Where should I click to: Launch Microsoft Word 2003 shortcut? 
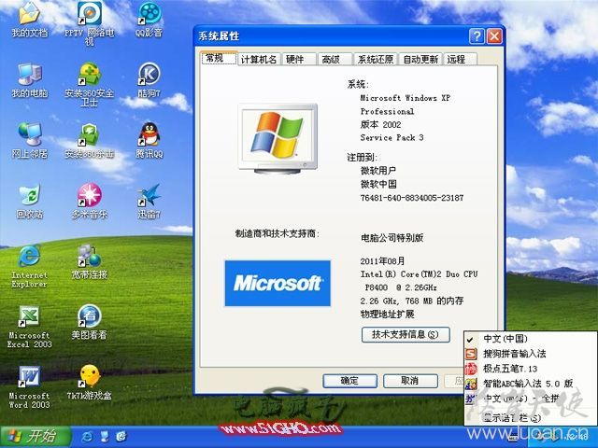click(x=29, y=388)
